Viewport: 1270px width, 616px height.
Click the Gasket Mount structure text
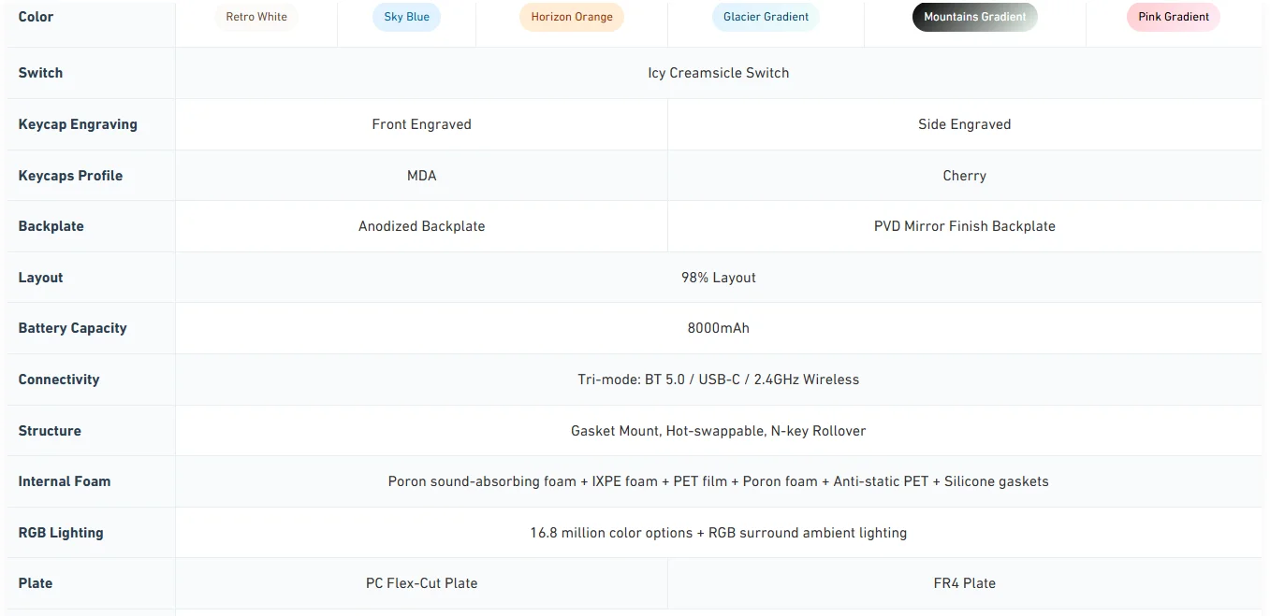[718, 431]
